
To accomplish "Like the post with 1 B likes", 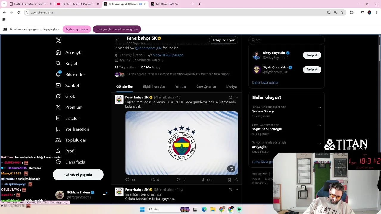I will (181, 180).
